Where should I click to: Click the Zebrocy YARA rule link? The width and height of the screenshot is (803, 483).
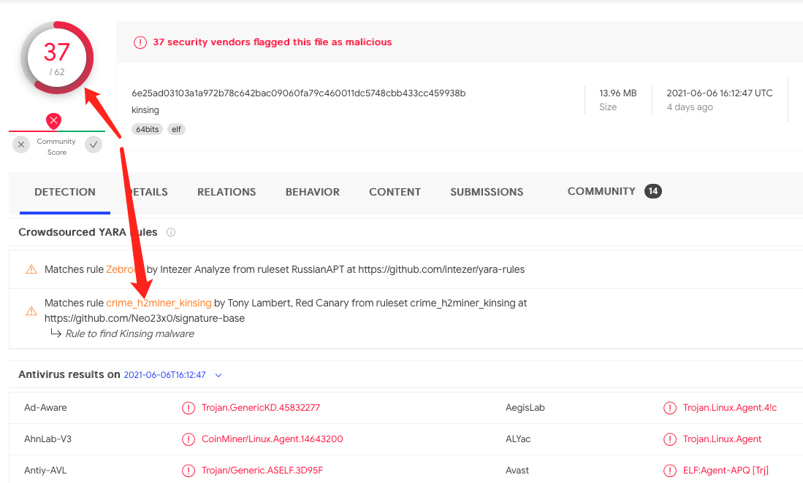(x=123, y=269)
